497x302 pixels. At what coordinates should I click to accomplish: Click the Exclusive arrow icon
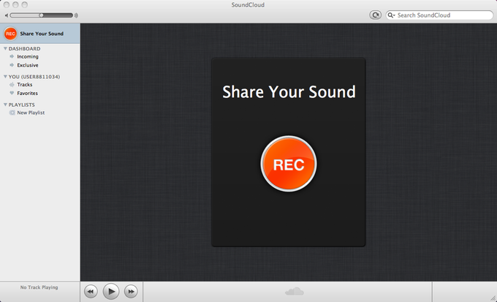tap(12, 64)
